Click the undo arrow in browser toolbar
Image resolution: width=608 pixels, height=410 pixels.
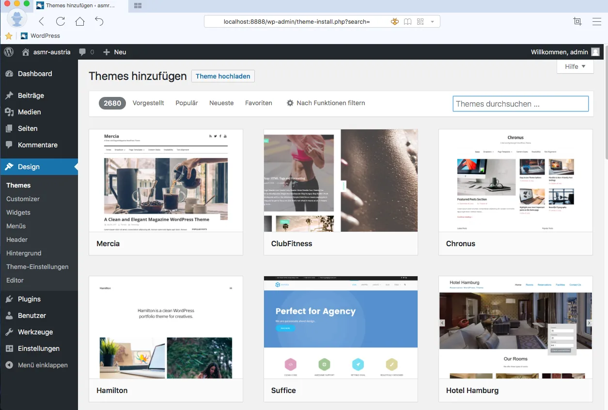(99, 21)
